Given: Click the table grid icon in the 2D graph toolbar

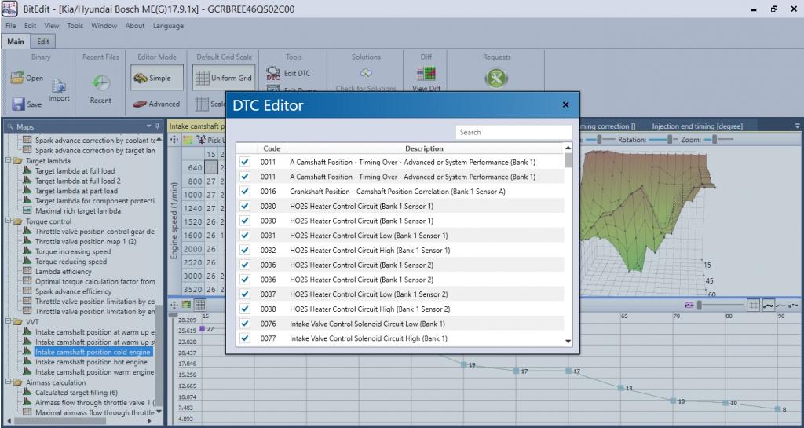Looking at the screenshot, I should pos(200,305).
